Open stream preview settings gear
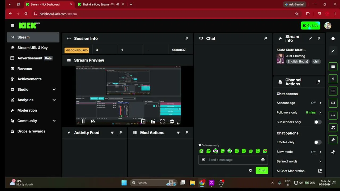 172,121
